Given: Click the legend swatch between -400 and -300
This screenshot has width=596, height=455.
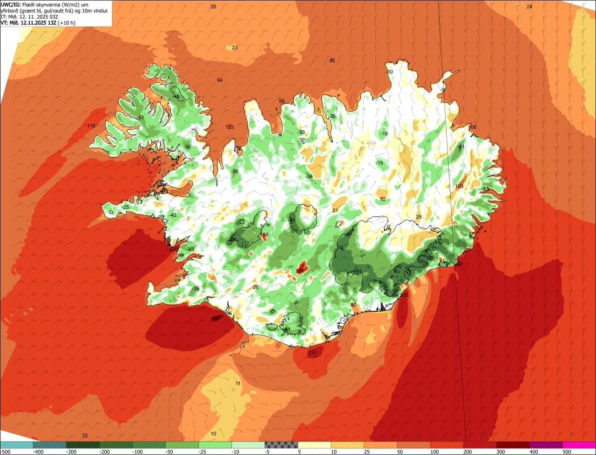Looking at the screenshot, I should [49, 445].
